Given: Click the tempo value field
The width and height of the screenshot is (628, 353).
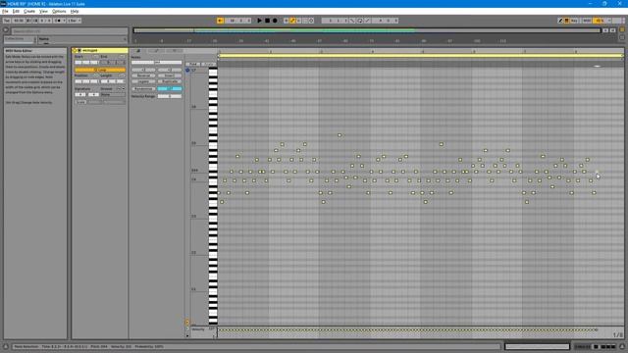Looking at the screenshot, I should 19,21.
